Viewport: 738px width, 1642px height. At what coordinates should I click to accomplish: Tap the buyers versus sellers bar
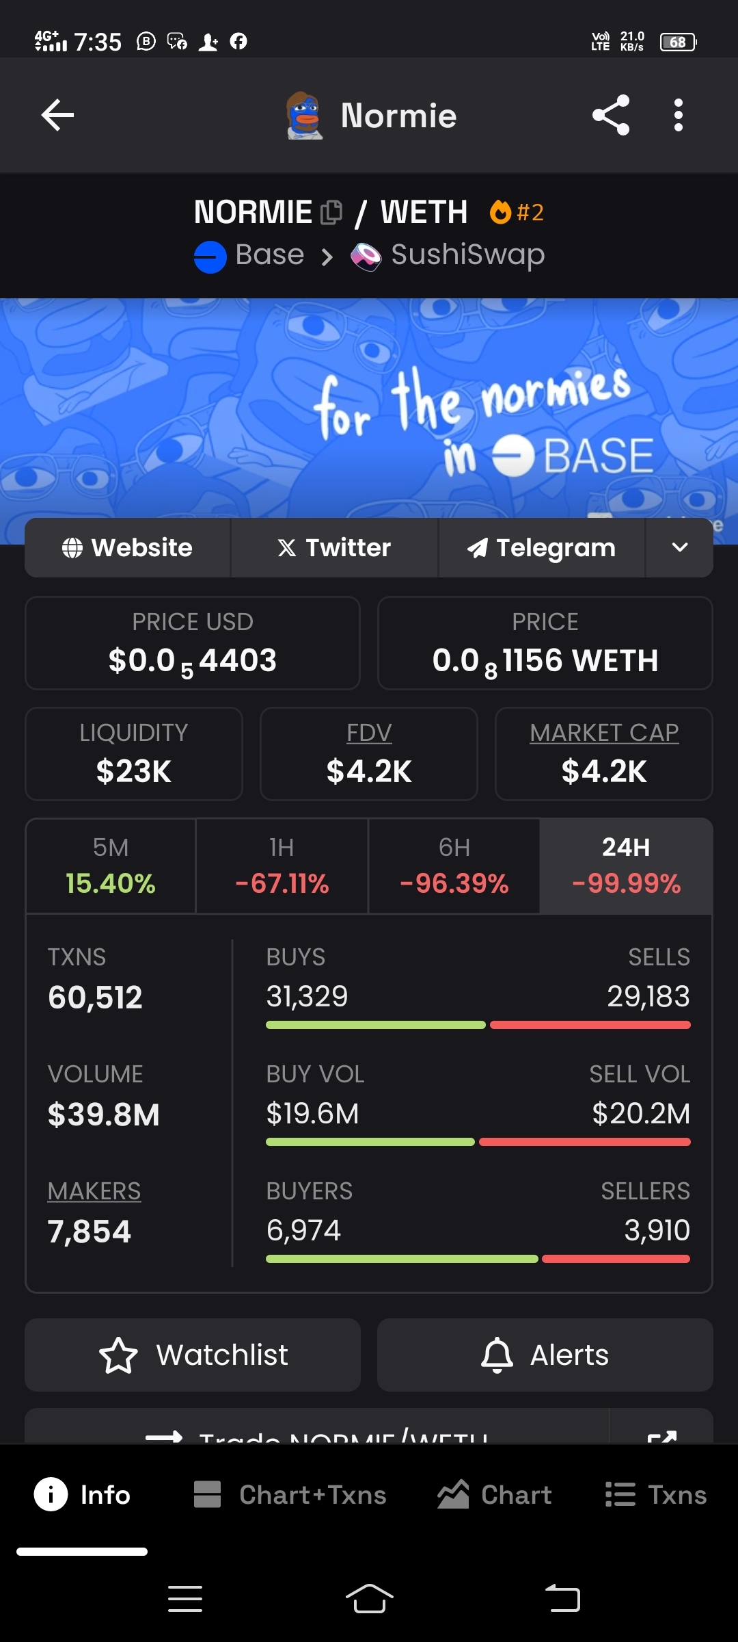tap(478, 1259)
